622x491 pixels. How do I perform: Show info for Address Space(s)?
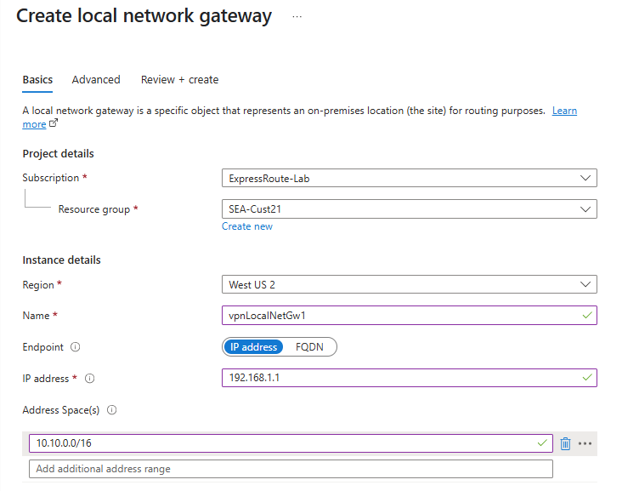112,410
